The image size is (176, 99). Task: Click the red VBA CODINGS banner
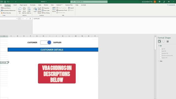57,73
